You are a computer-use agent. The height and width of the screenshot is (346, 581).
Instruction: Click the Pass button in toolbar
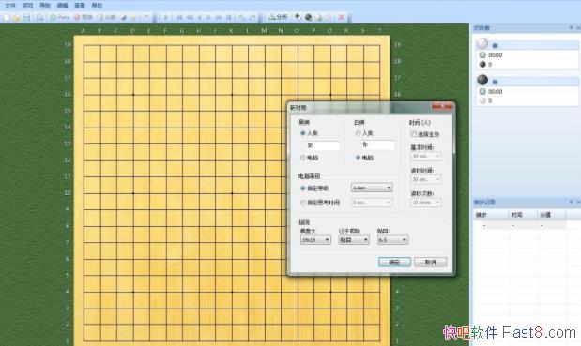click(60, 18)
